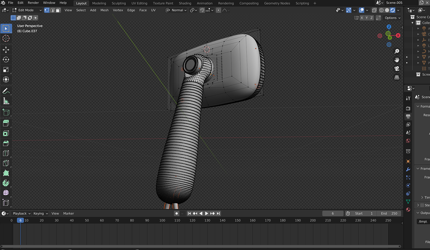430x250 pixels.
Task: Open the Keying popover in timeline
Action: (x=40, y=214)
